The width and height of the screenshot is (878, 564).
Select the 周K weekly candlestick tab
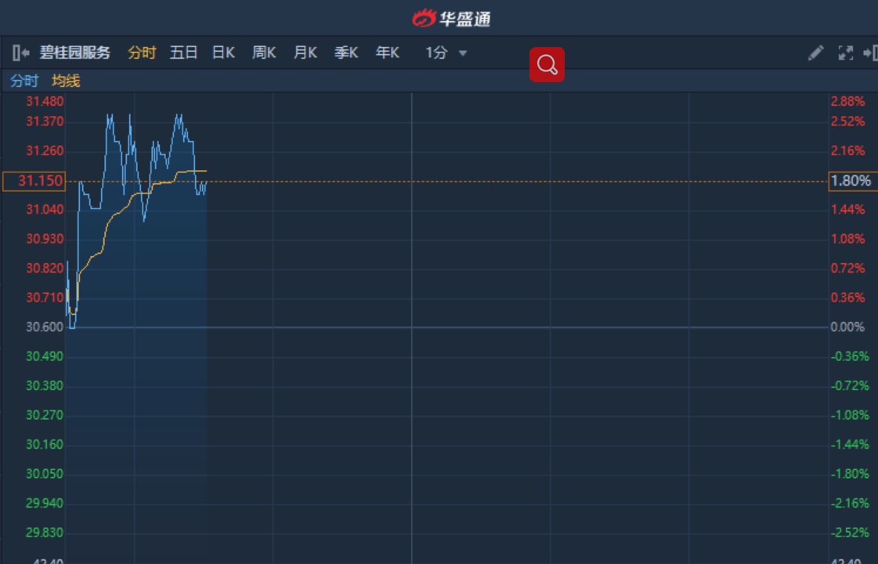click(264, 53)
